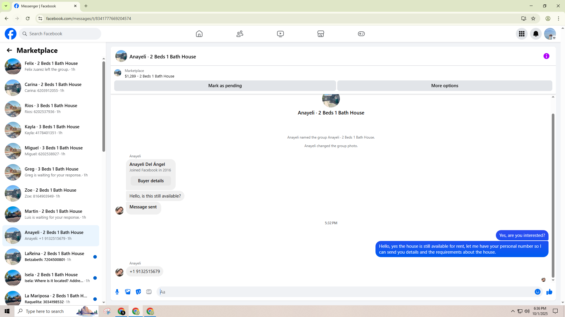565x317 pixels.
Task: Open Carina 2 Beds 1 Bath House chat
Action: 51,87
